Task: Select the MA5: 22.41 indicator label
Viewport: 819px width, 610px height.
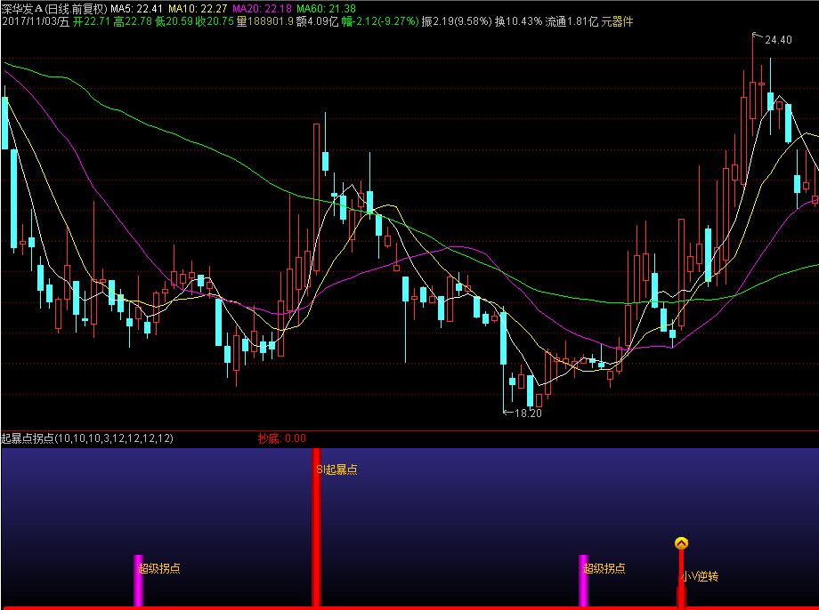Action: pos(136,8)
